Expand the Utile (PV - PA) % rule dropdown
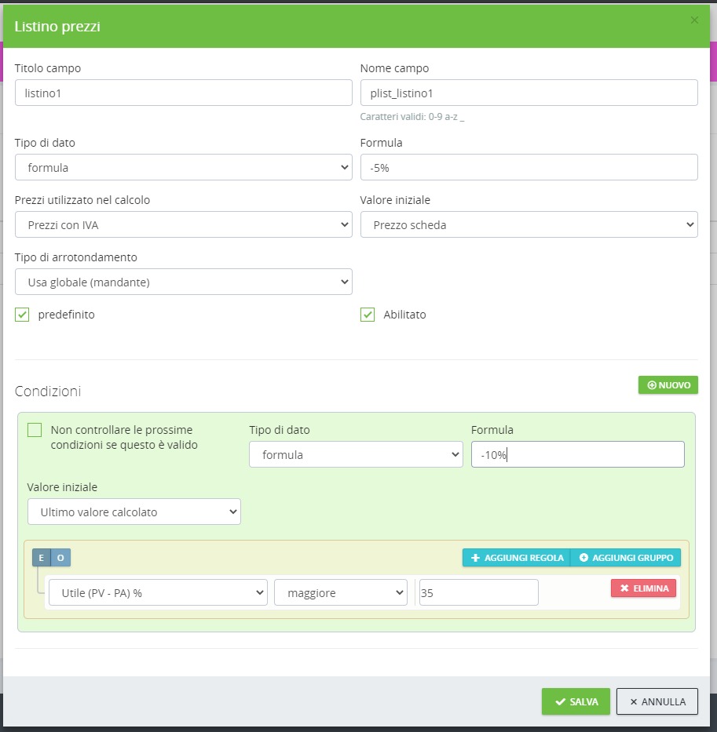717x732 pixels. tap(158, 593)
